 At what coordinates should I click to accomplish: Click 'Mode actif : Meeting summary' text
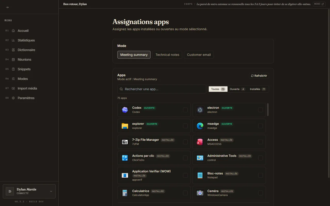137,79
